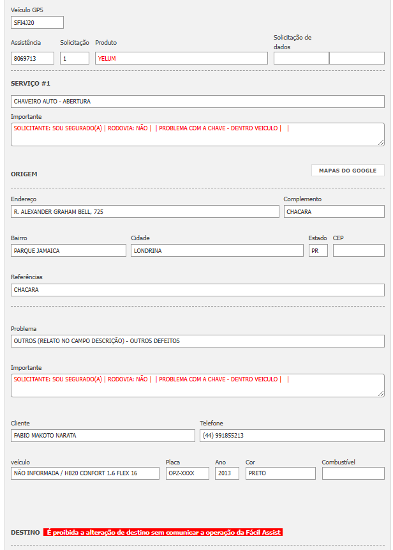Click the Cor field showing PRETO
393x550 pixels.
280,473
